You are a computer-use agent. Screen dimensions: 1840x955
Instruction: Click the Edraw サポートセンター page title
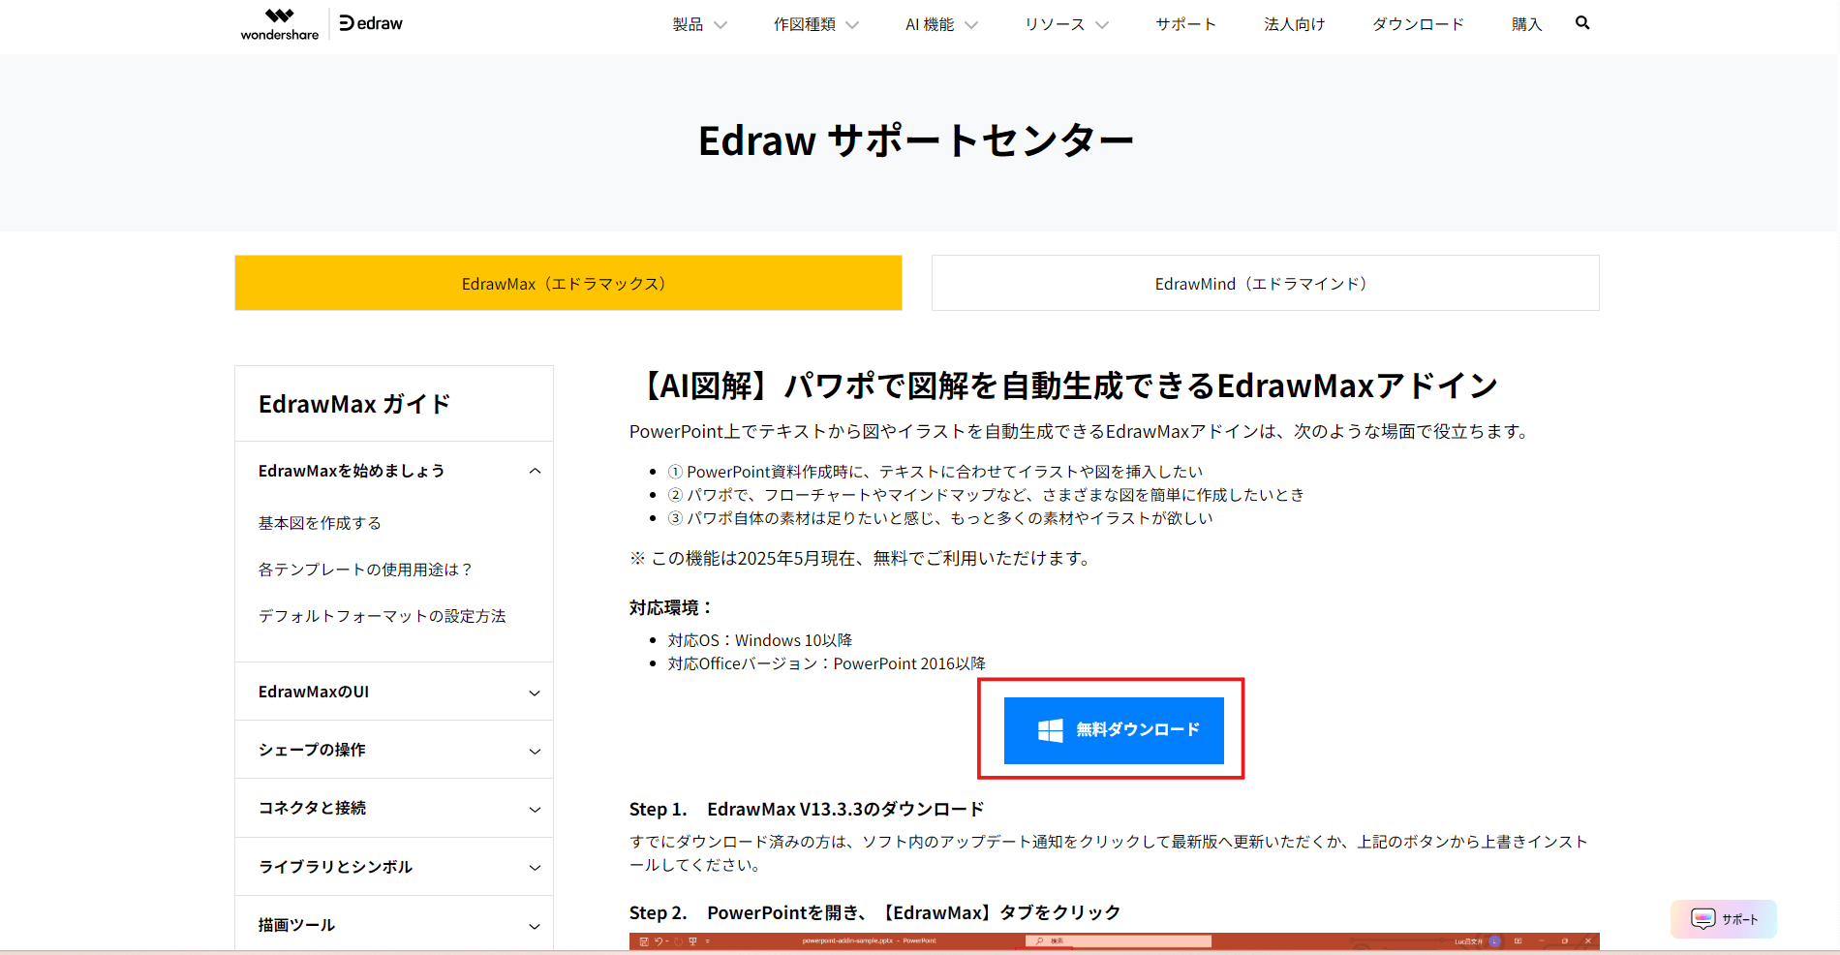point(916,141)
